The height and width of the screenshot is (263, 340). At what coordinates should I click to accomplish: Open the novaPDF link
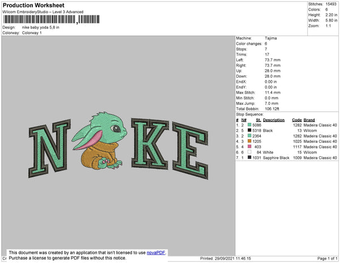(x=156, y=253)
